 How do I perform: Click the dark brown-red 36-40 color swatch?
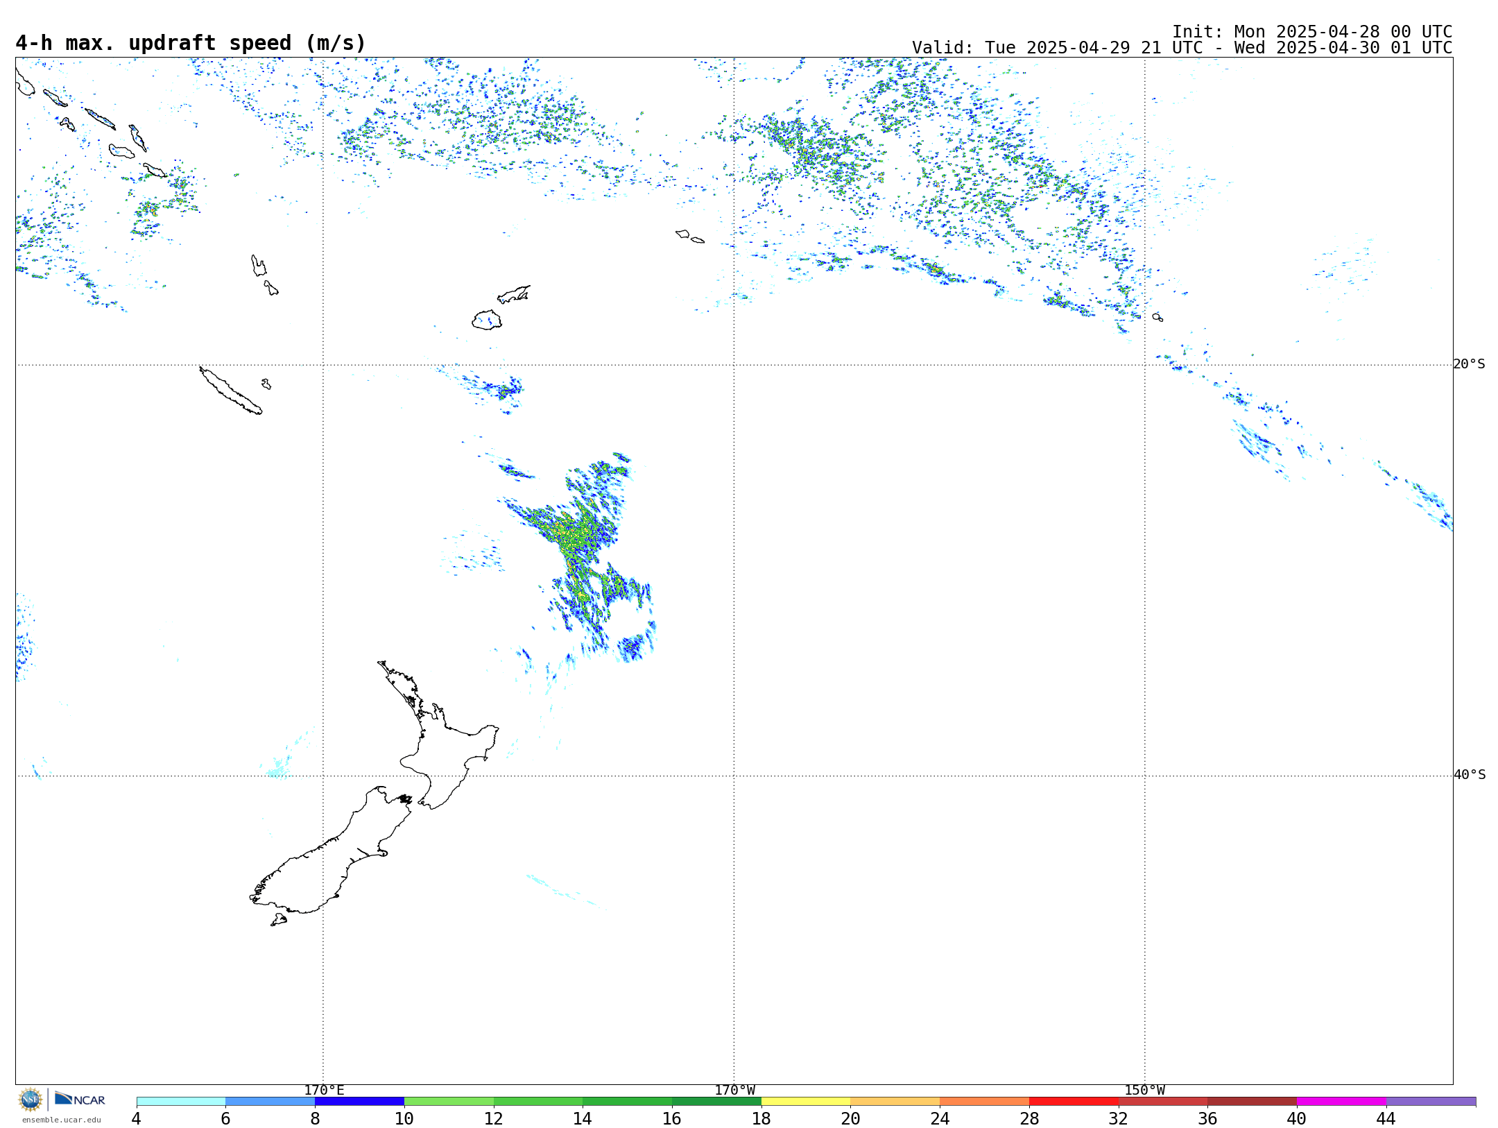point(1252,1102)
